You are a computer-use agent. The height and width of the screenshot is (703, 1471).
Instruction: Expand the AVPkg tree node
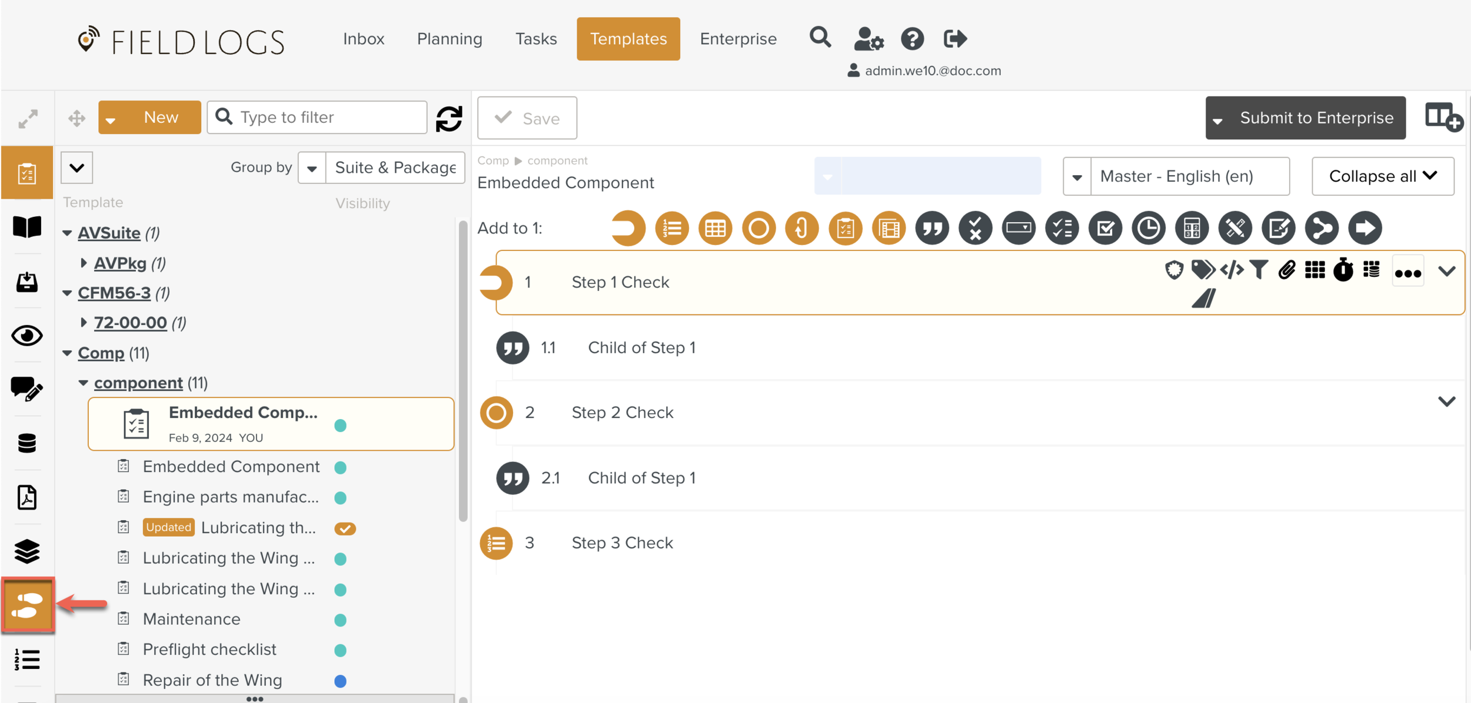tap(84, 263)
